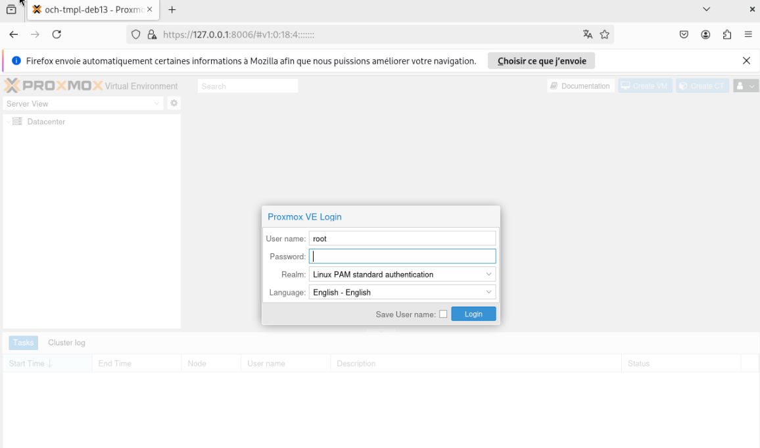Reload the page with the refresh icon
The height and width of the screenshot is (448, 760).
(x=57, y=34)
